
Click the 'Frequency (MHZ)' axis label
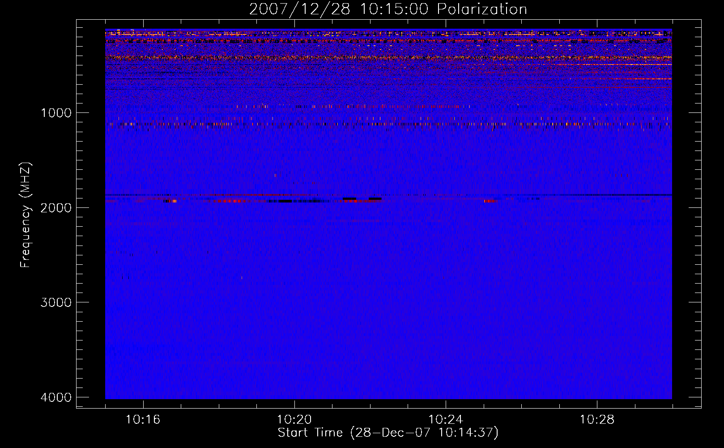(26, 215)
